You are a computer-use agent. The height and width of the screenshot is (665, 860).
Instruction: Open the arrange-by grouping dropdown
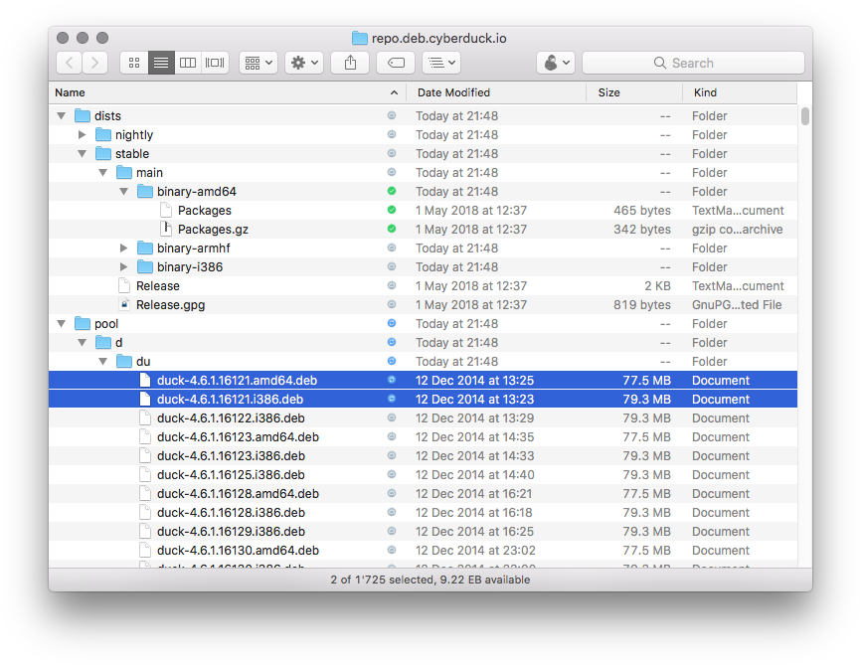[258, 63]
